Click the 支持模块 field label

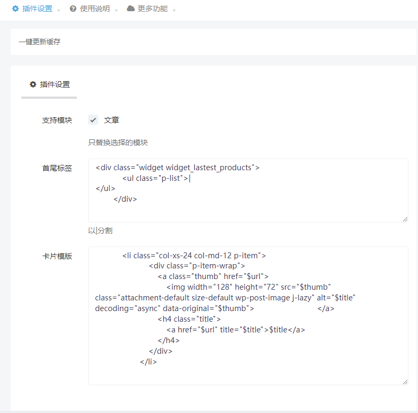coord(57,120)
